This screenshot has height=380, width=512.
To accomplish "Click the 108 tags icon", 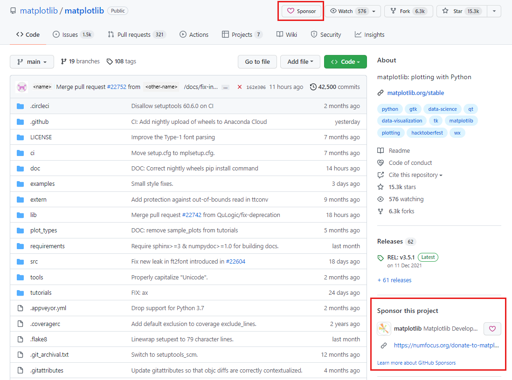I will pyautogui.click(x=110, y=61).
